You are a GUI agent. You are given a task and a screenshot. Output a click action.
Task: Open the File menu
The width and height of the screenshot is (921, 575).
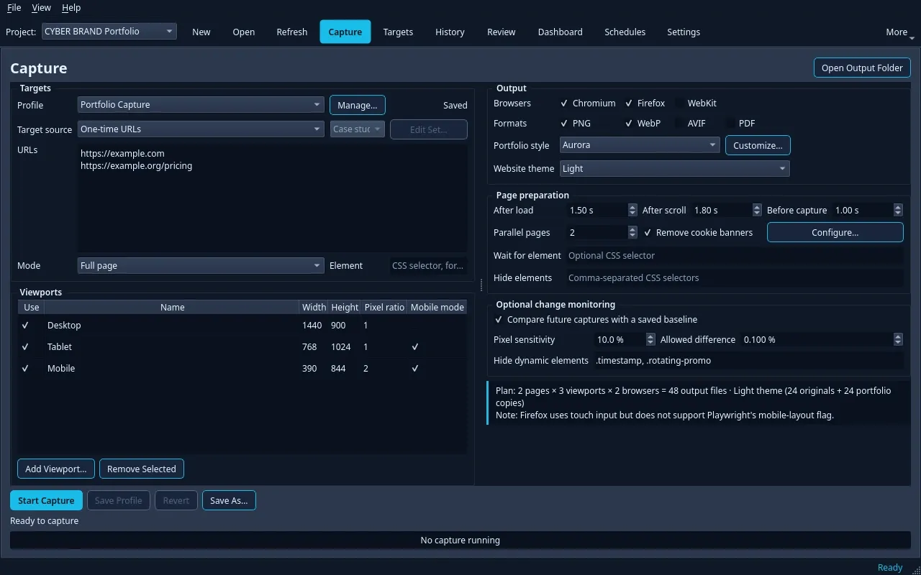pyautogui.click(x=14, y=7)
